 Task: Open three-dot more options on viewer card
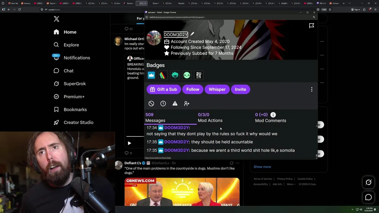coord(311,89)
